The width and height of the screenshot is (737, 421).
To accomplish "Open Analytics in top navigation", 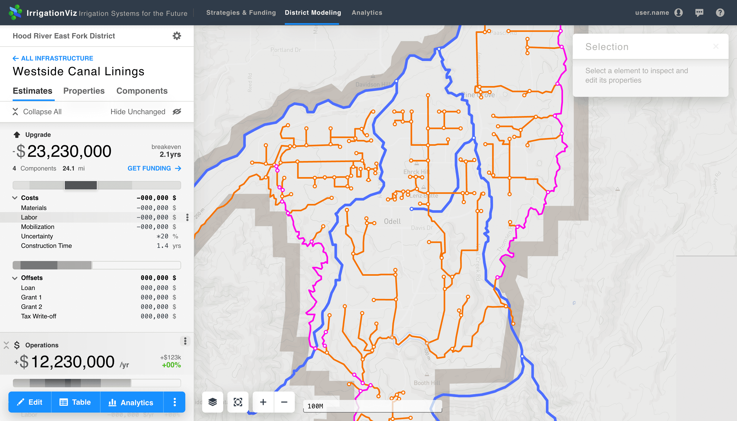I will pyautogui.click(x=367, y=12).
